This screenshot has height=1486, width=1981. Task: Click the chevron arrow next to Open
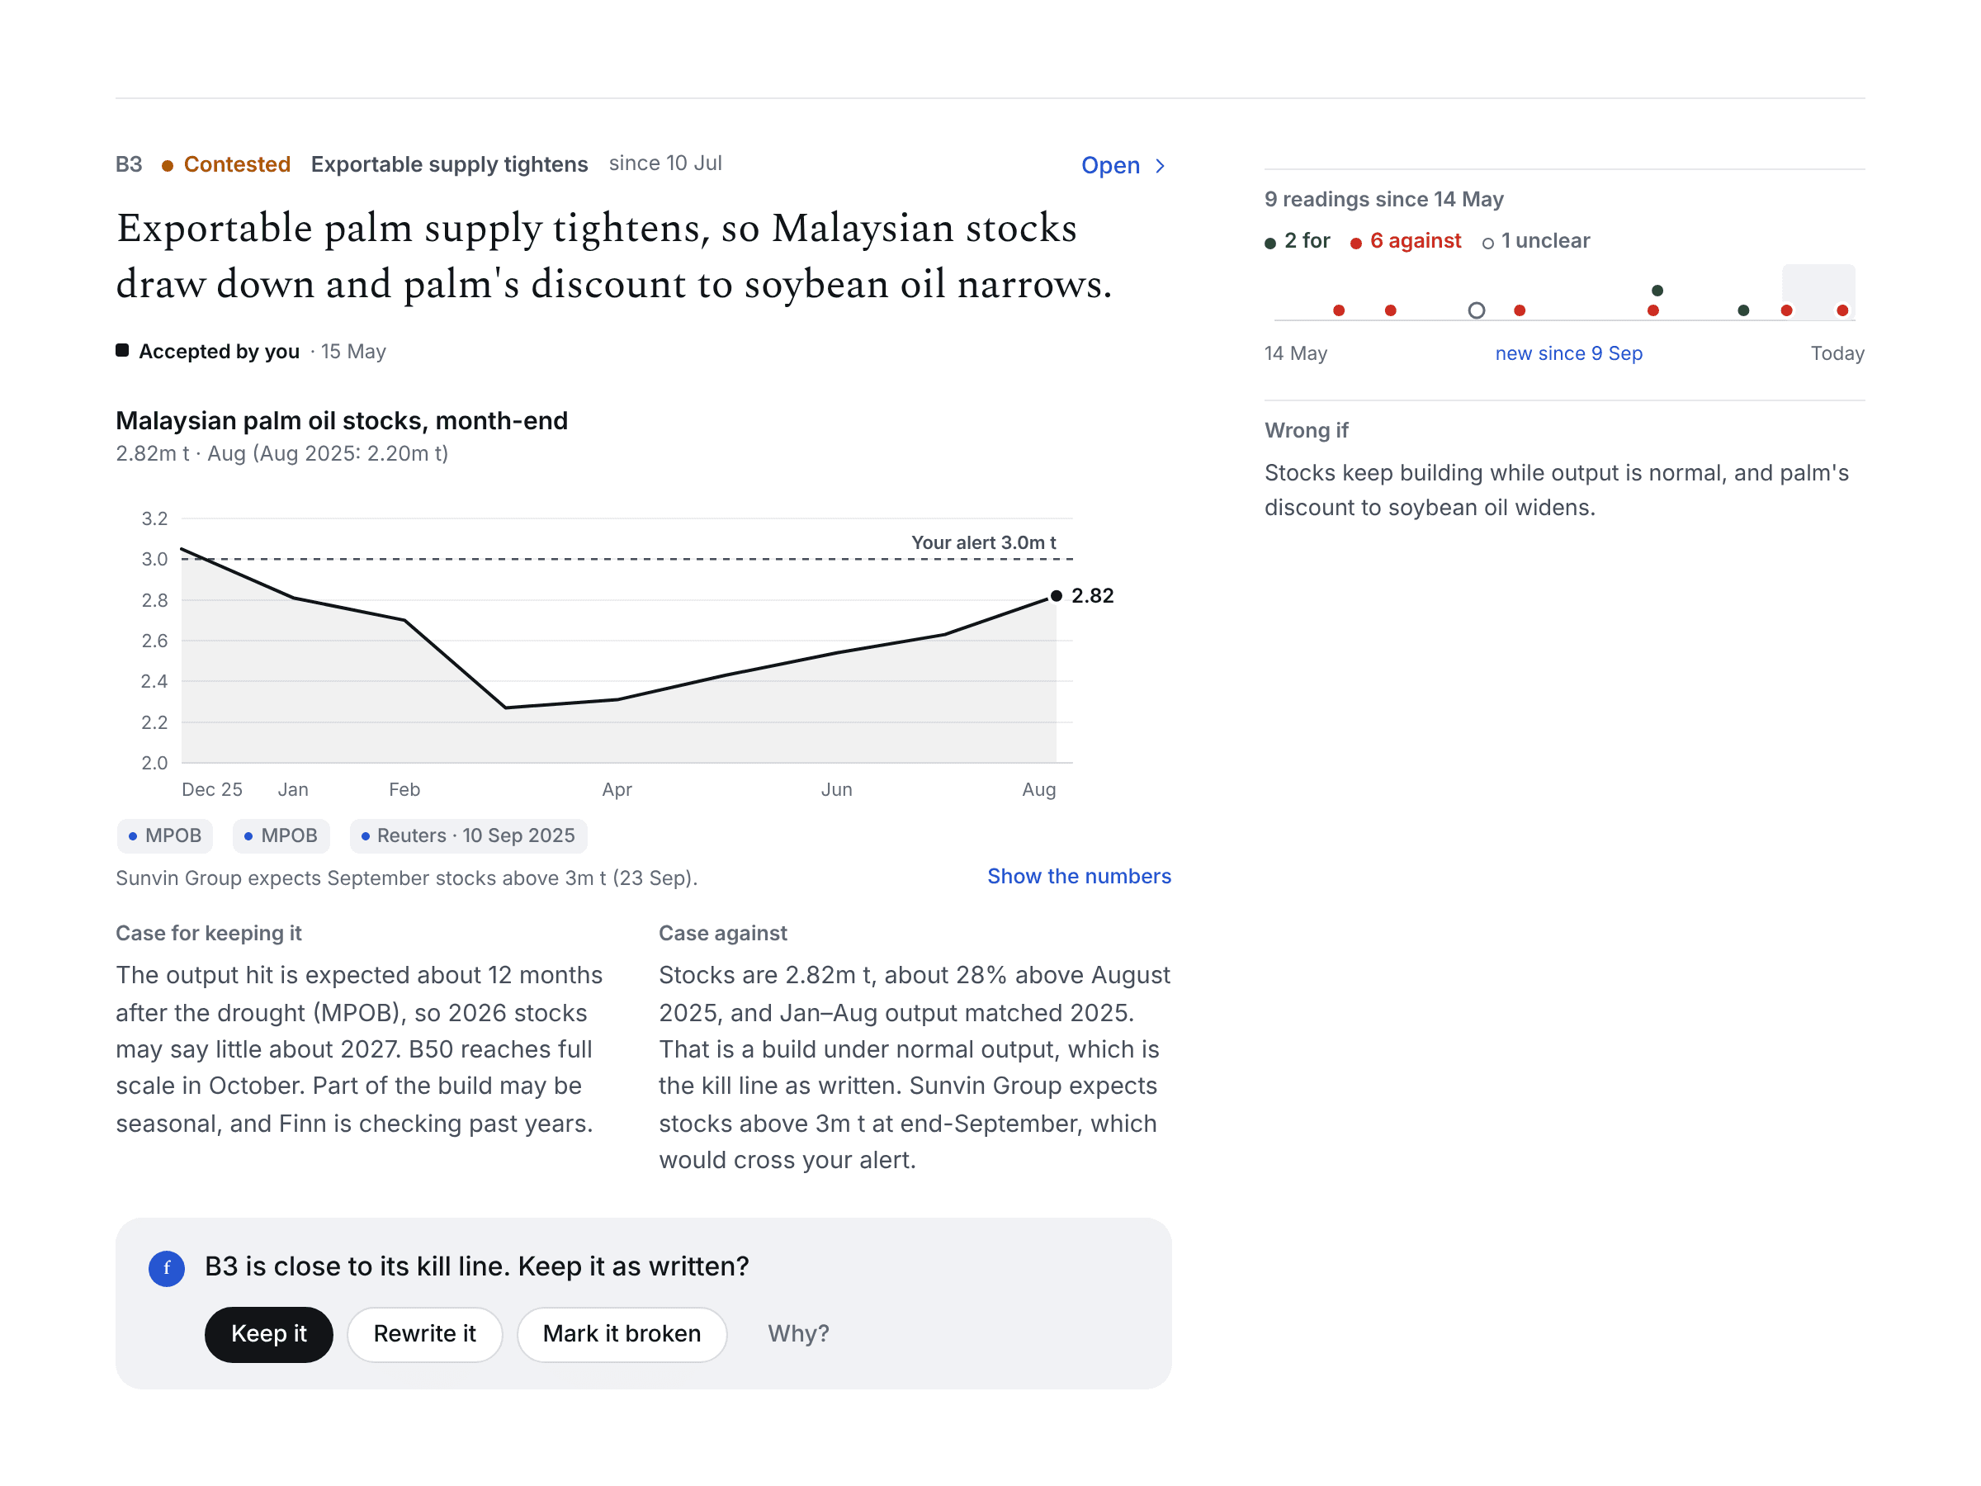point(1161,166)
